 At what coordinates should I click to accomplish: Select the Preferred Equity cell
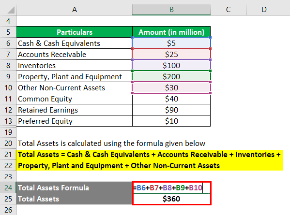click(75, 121)
